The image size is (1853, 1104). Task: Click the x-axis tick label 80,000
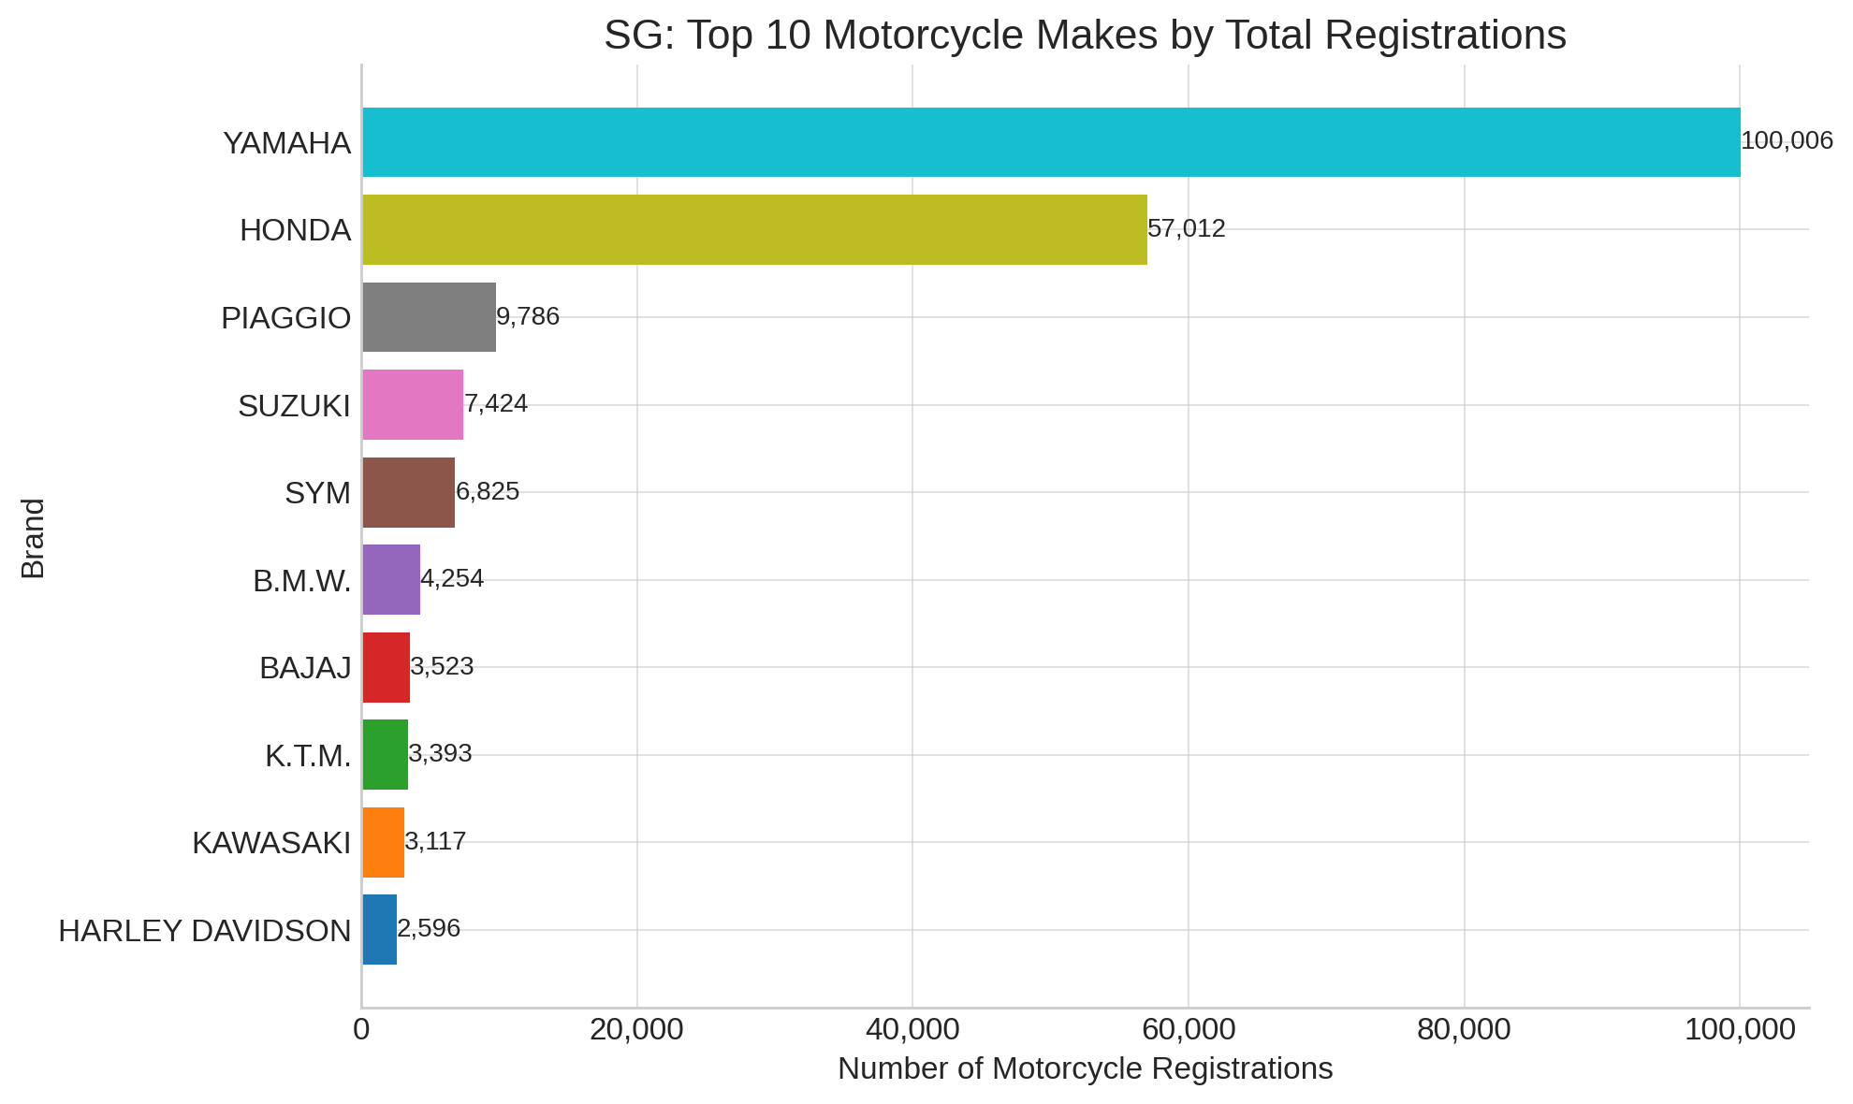1464,1030
